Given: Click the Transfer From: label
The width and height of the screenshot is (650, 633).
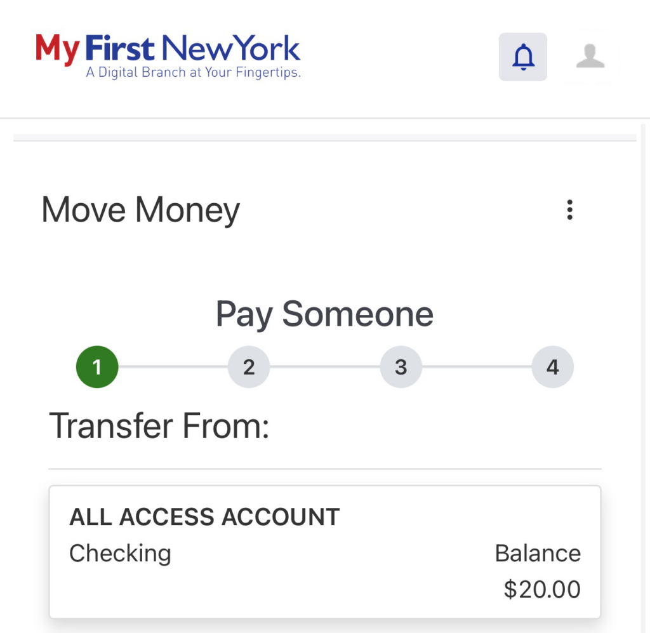Looking at the screenshot, I should tap(159, 425).
